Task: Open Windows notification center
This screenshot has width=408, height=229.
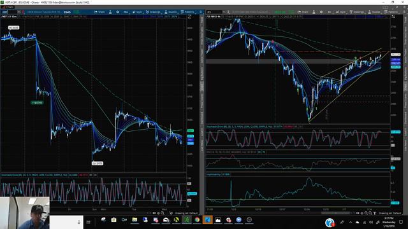Action: (401, 222)
